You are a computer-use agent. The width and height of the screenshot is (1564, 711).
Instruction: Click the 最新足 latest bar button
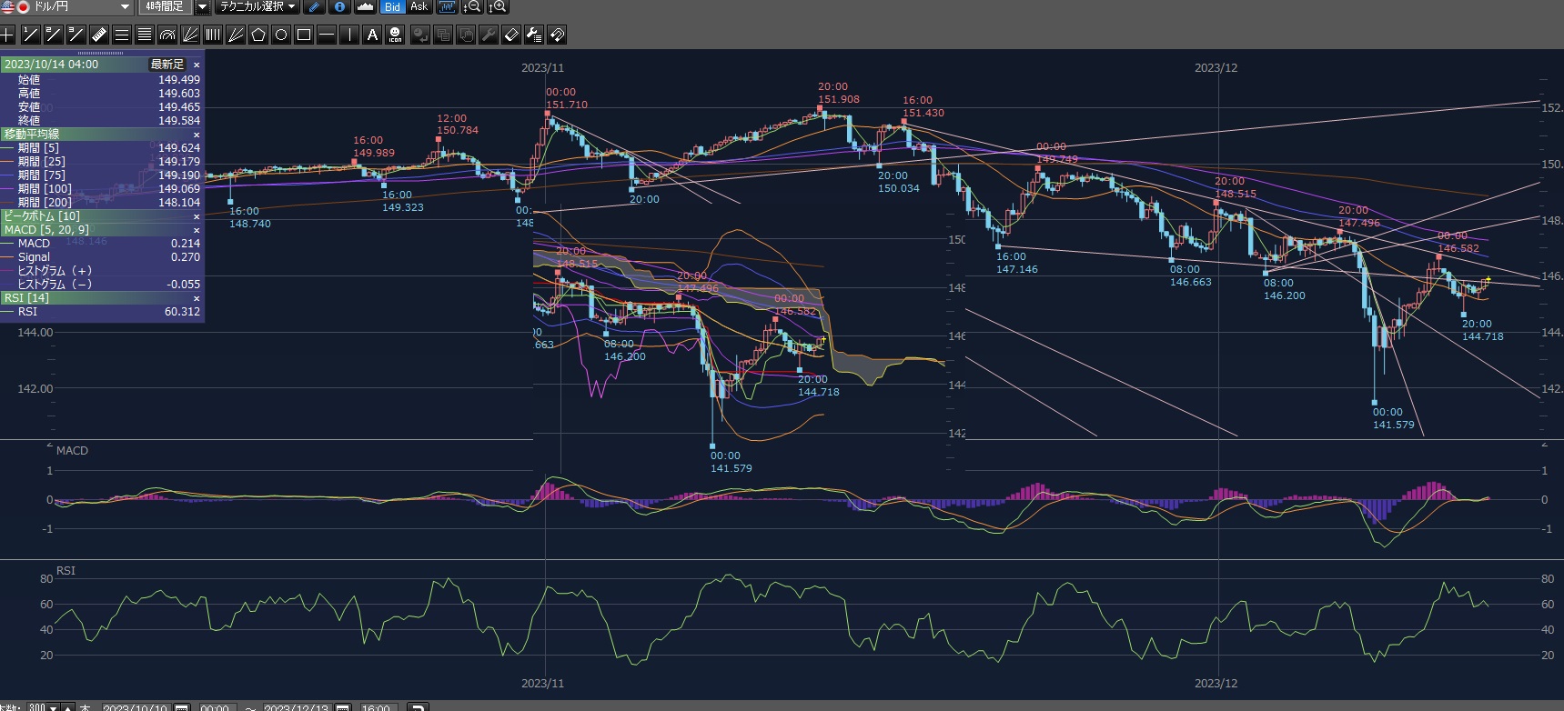[167, 65]
